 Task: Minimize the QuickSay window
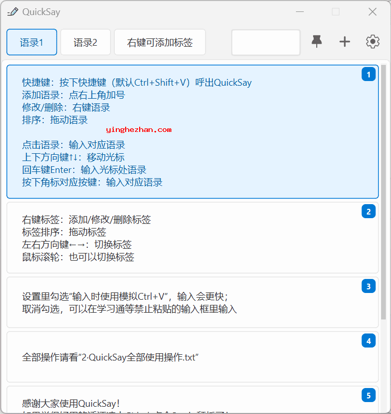pos(300,12)
